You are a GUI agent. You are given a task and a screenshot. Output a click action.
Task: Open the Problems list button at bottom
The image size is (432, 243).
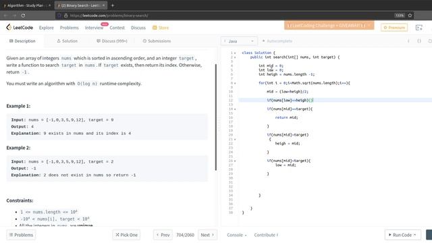[x=21, y=235]
